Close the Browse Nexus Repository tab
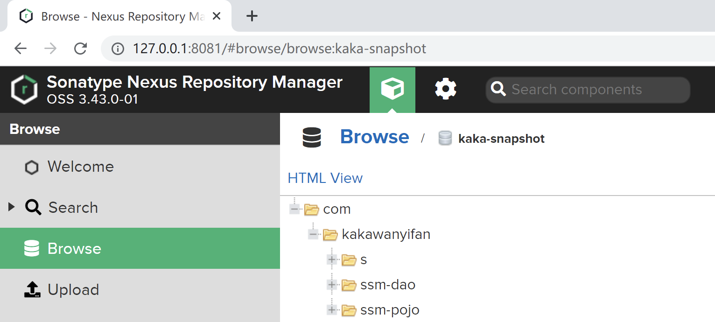 [217, 16]
